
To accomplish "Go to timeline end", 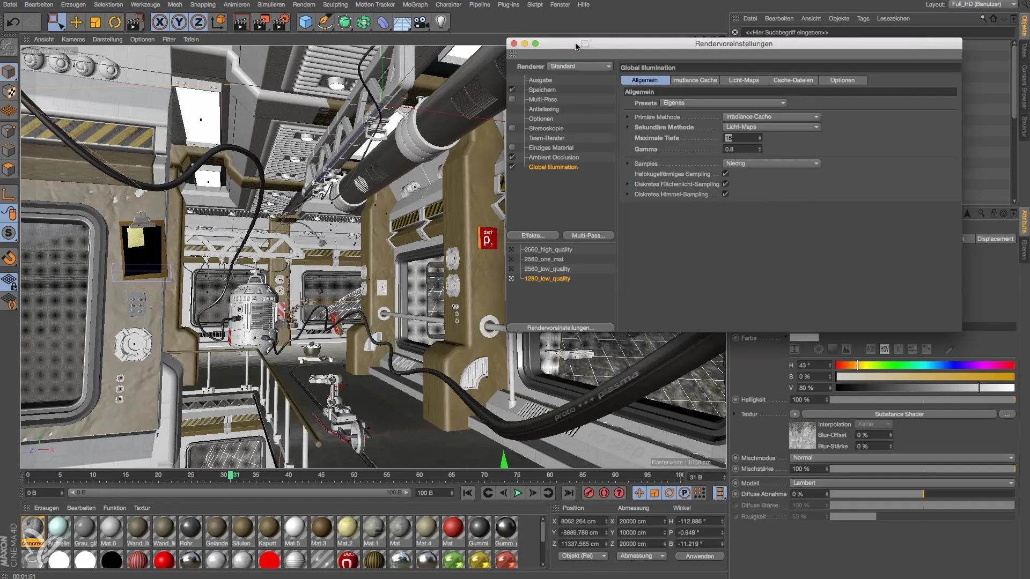I will (569, 493).
